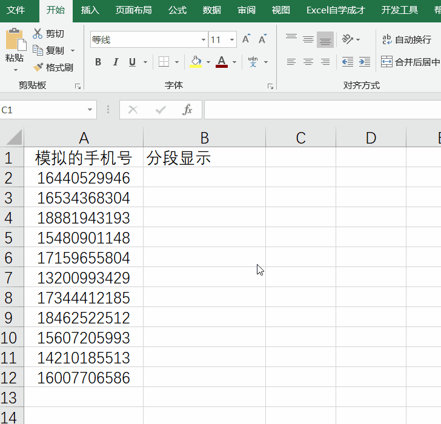Copy using the Copy icon

click(x=38, y=50)
